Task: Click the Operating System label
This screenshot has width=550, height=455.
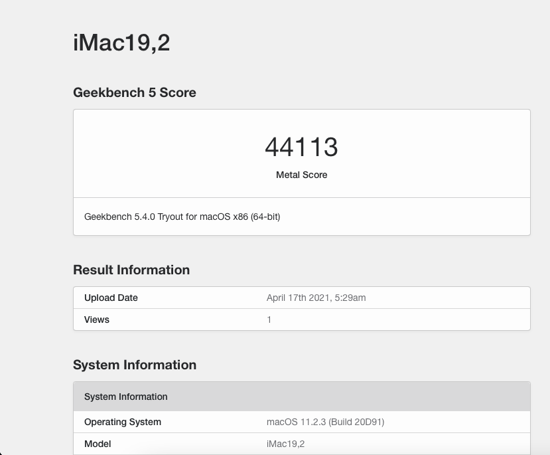Action: [123, 422]
